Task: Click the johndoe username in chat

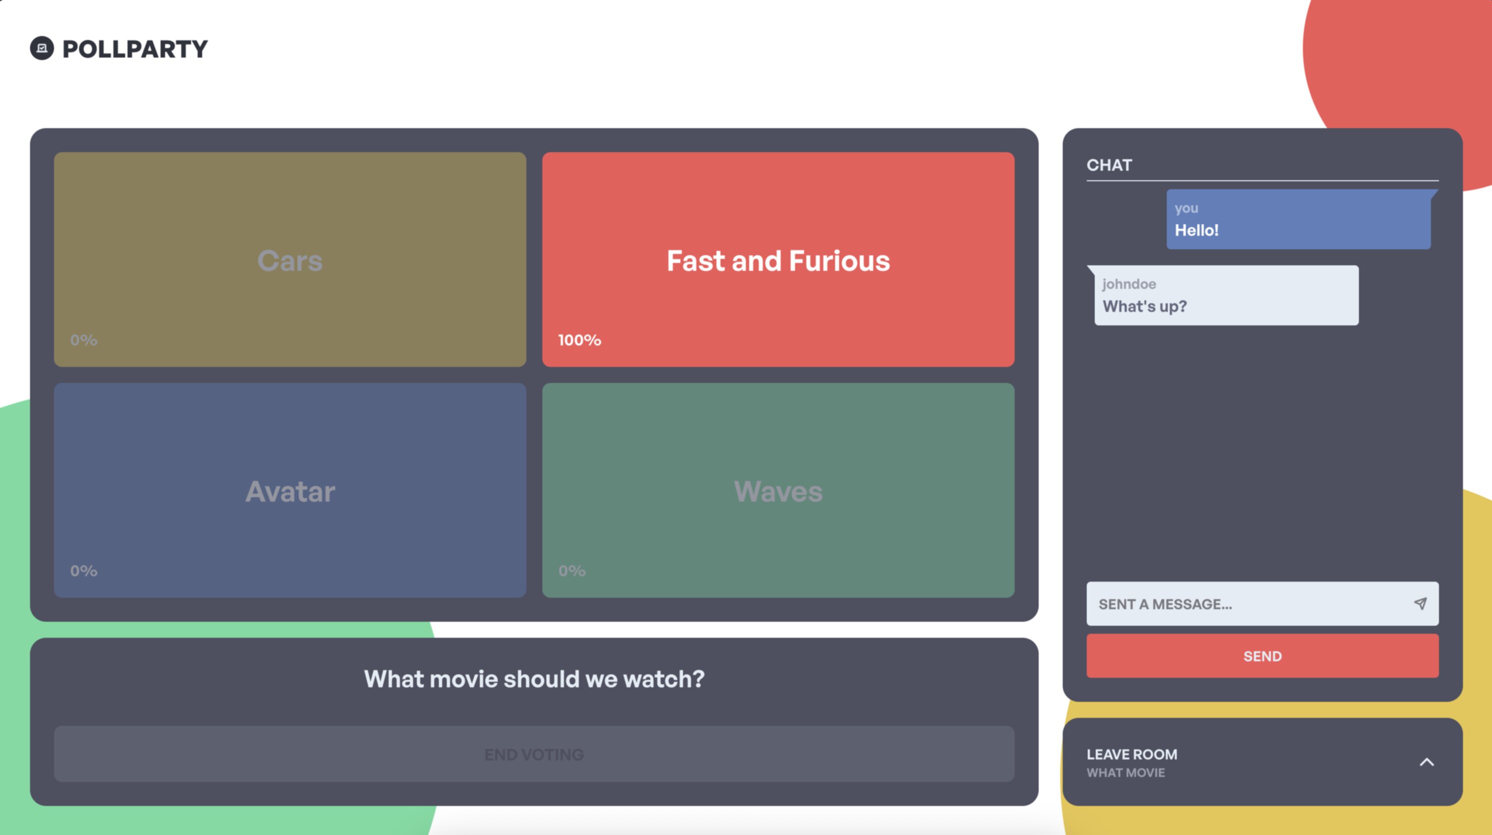Action: (1129, 284)
